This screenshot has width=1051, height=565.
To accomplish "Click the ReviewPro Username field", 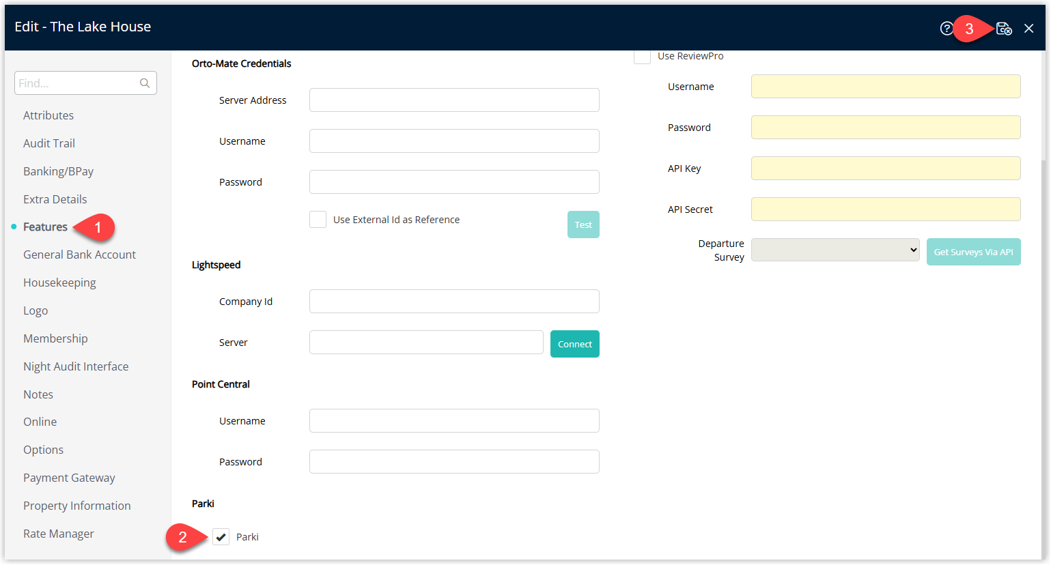I will click(x=886, y=87).
